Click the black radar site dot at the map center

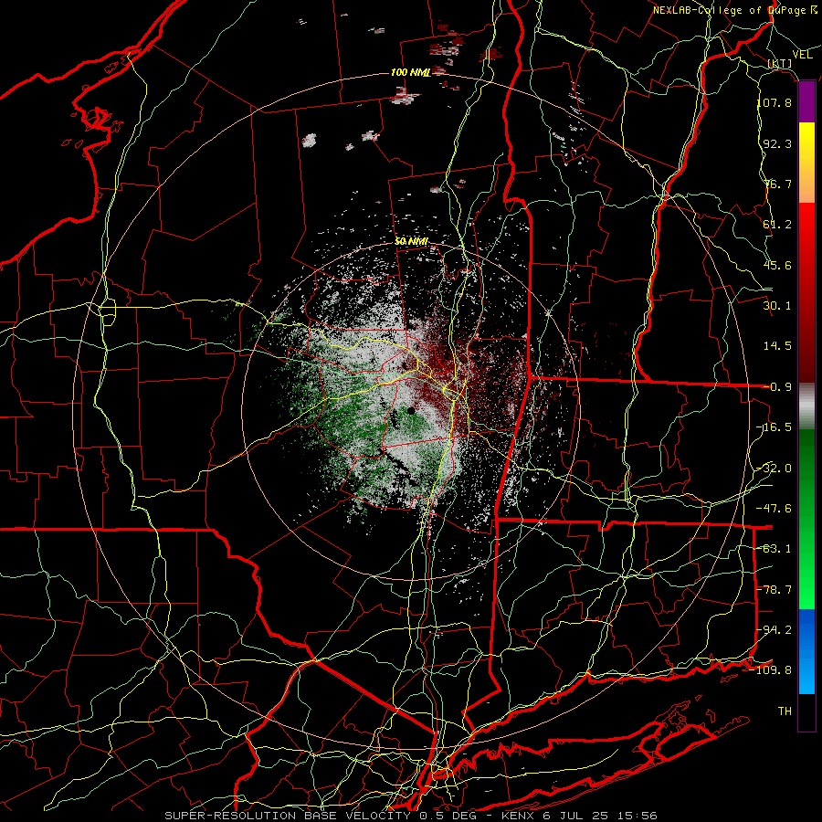(x=412, y=411)
